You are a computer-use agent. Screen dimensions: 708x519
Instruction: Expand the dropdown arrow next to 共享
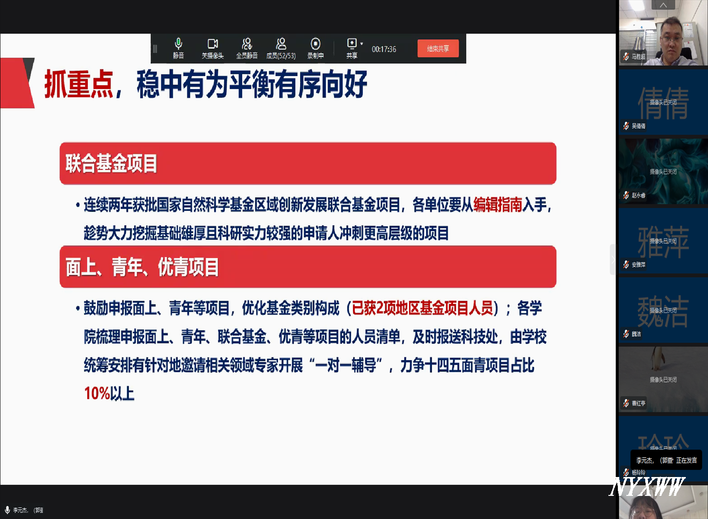[x=362, y=44]
